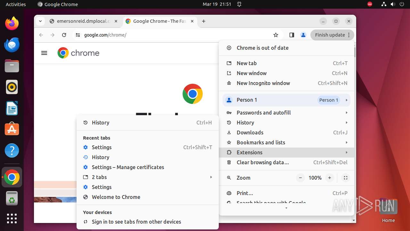Click Person 1 badge chip

click(x=329, y=100)
